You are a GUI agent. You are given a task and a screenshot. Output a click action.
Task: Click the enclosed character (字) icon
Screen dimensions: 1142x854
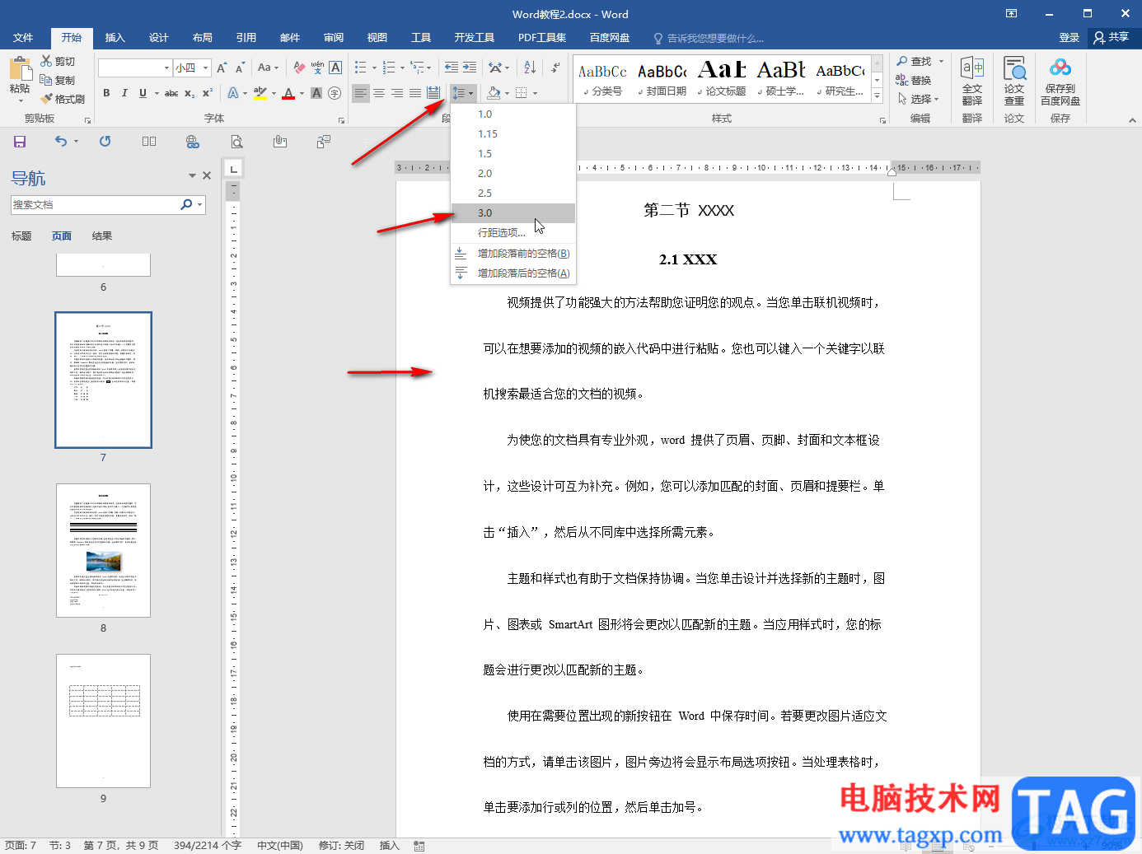[x=335, y=93]
